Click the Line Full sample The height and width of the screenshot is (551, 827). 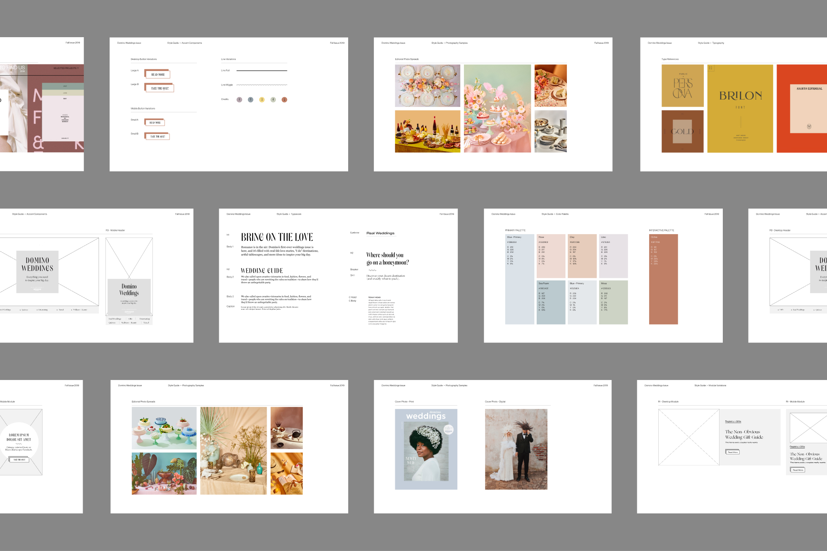point(262,71)
